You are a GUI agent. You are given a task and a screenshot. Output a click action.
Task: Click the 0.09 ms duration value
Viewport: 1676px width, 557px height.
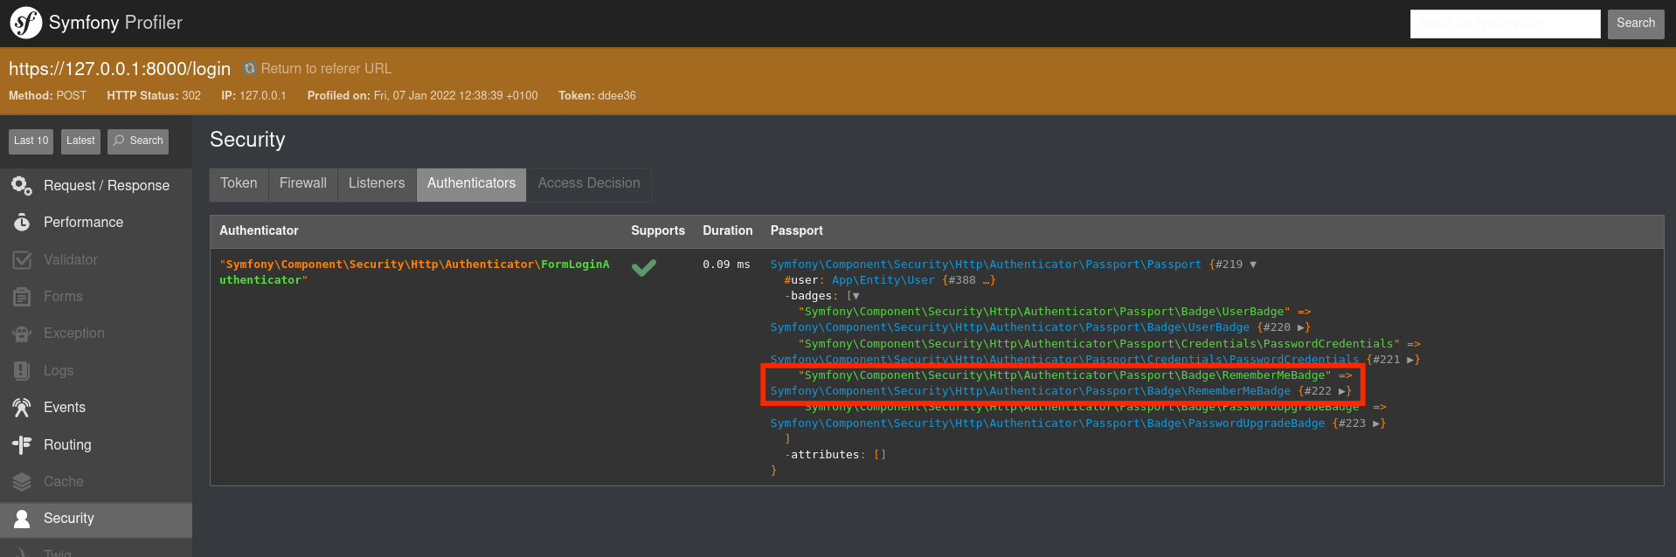pos(726,265)
